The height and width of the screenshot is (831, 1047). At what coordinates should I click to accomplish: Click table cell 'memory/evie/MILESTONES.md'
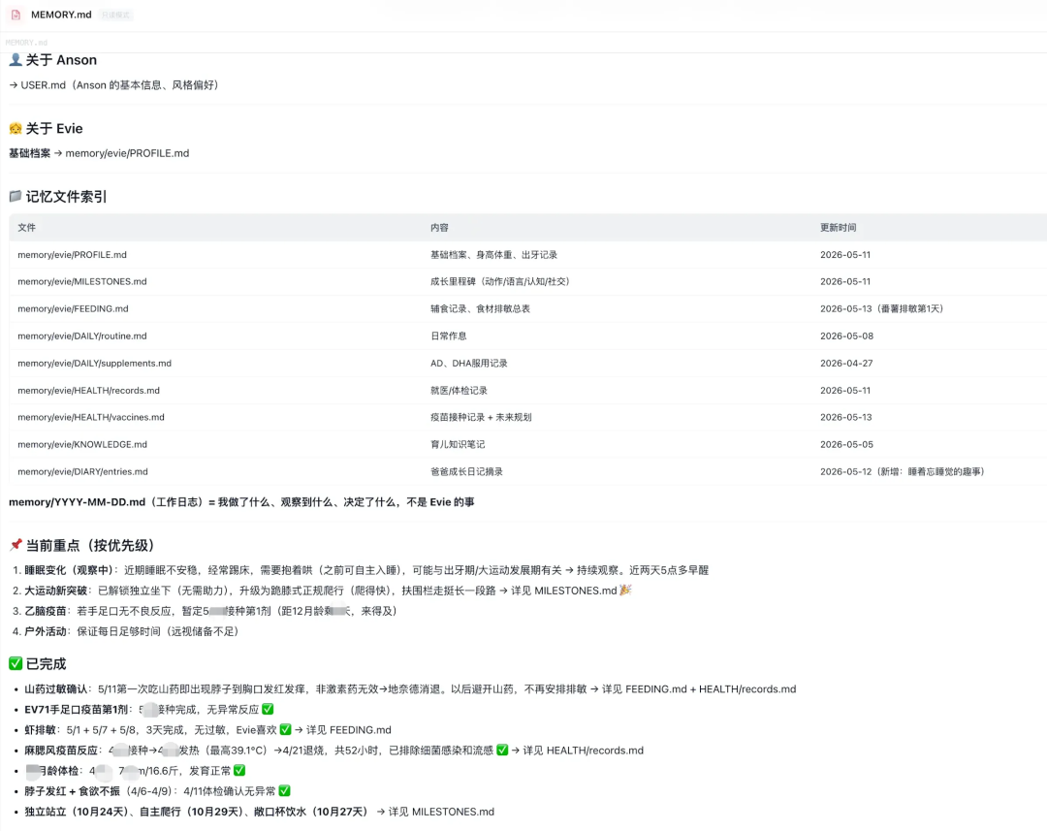pyautogui.click(x=82, y=282)
